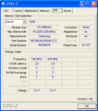The image size is (98, 111).
Task: Click the Week/Year label
Action: point(70,45)
